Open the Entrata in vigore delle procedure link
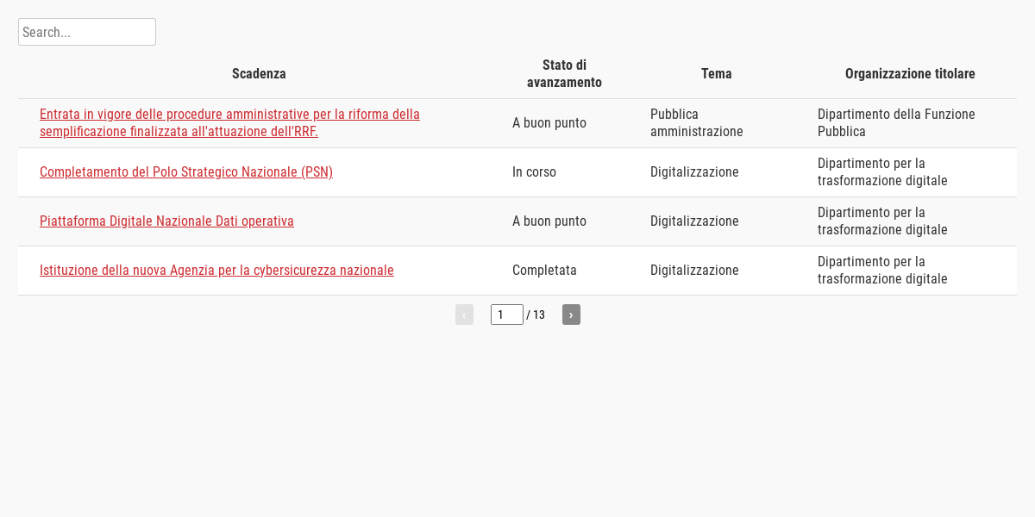The image size is (1035, 517). [229, 123]
